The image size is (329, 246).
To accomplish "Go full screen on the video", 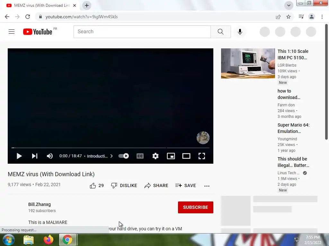I will [202, 156].
